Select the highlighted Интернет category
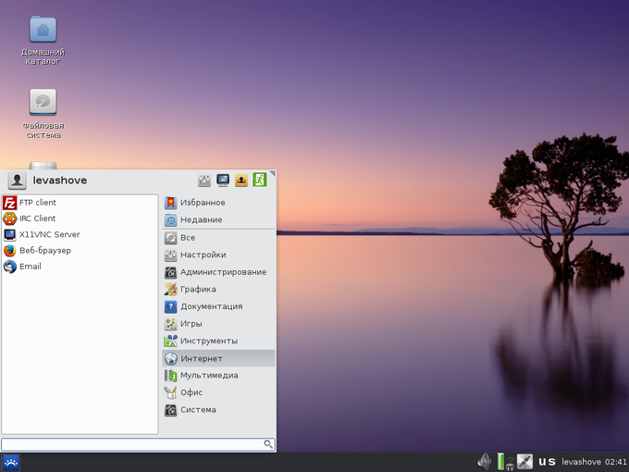The height and width of the screenshot is (472, 629). click(x=218, y=358)
